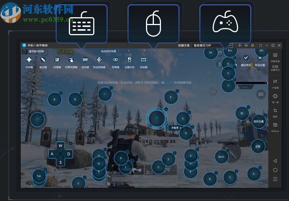
Task: Select the Shift key bubble
Action: coord(221,157)
